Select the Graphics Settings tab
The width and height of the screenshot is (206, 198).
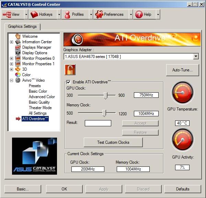pyautogui.click(x=22, y=26)
